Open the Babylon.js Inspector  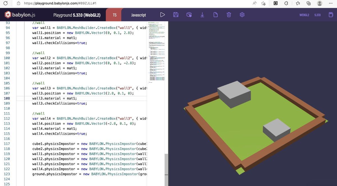pos(189,15)
